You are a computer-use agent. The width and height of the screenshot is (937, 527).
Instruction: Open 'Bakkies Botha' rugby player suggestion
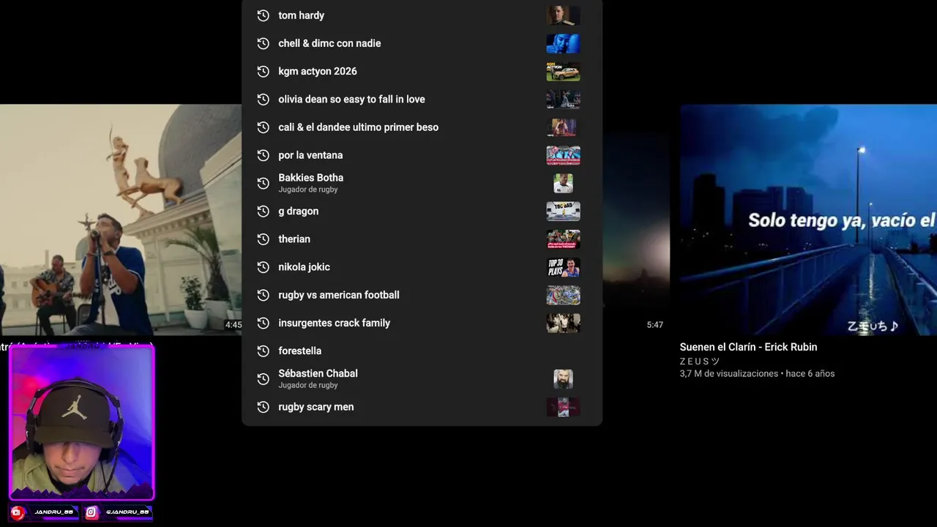[x=422, y=183]
